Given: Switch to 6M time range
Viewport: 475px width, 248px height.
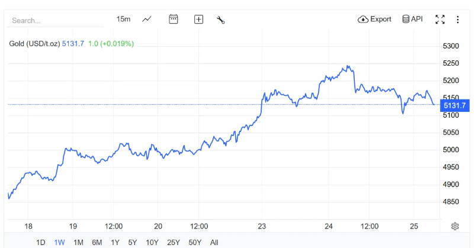Looking at the screenshot, I should 97,242.
